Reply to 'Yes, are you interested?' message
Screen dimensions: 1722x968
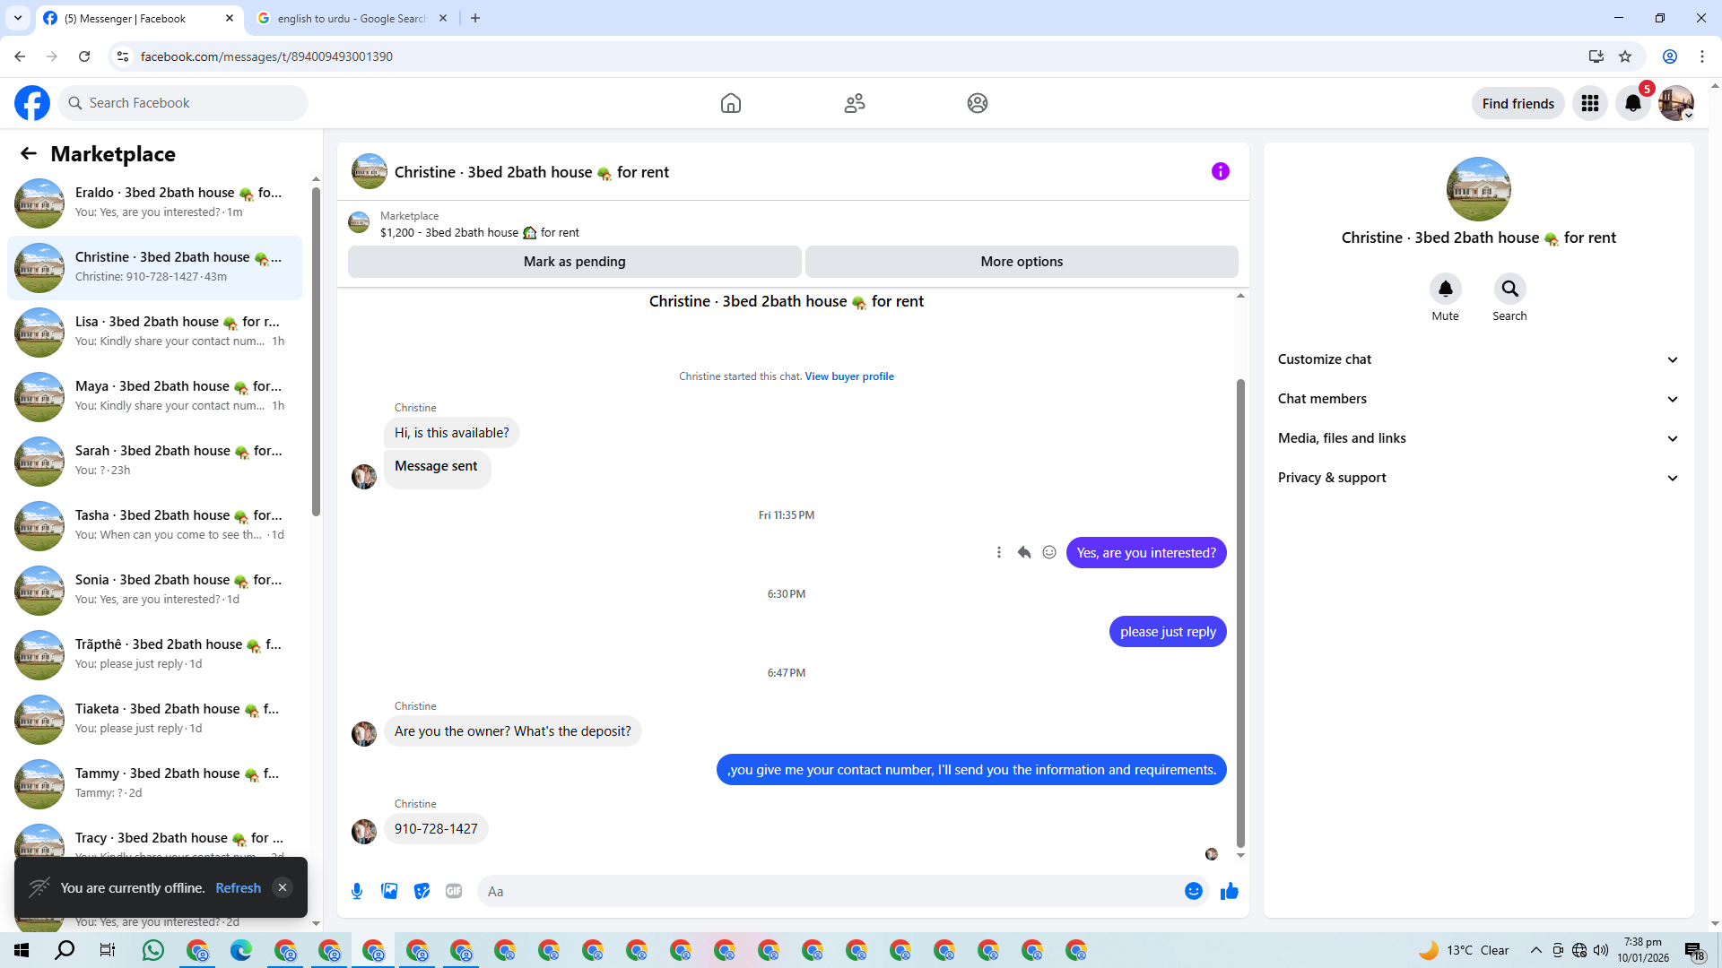1023,553
